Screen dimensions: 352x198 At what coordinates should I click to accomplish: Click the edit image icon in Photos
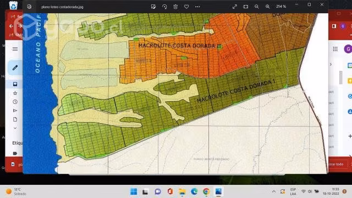[153, 7]
